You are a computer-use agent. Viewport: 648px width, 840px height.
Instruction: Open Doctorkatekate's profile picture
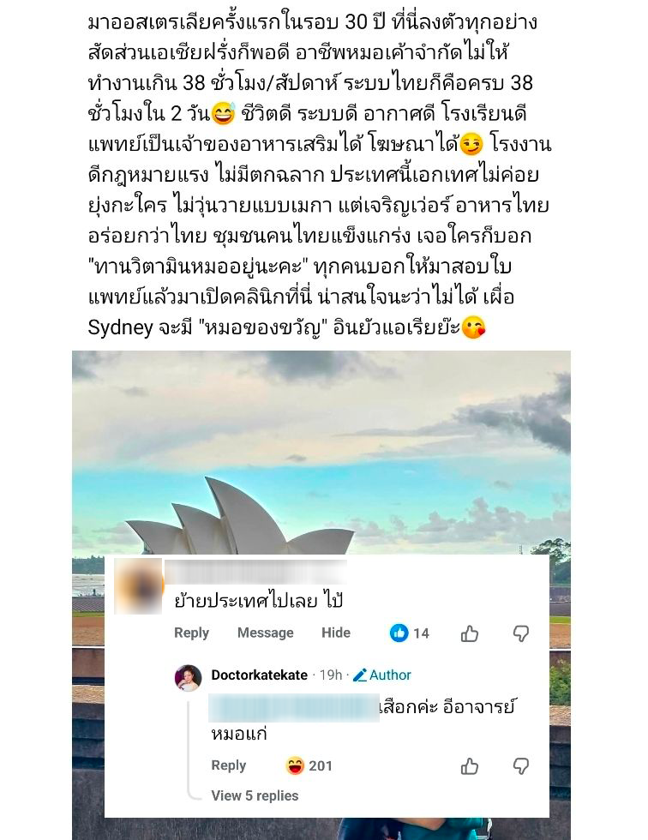(188, 678)
